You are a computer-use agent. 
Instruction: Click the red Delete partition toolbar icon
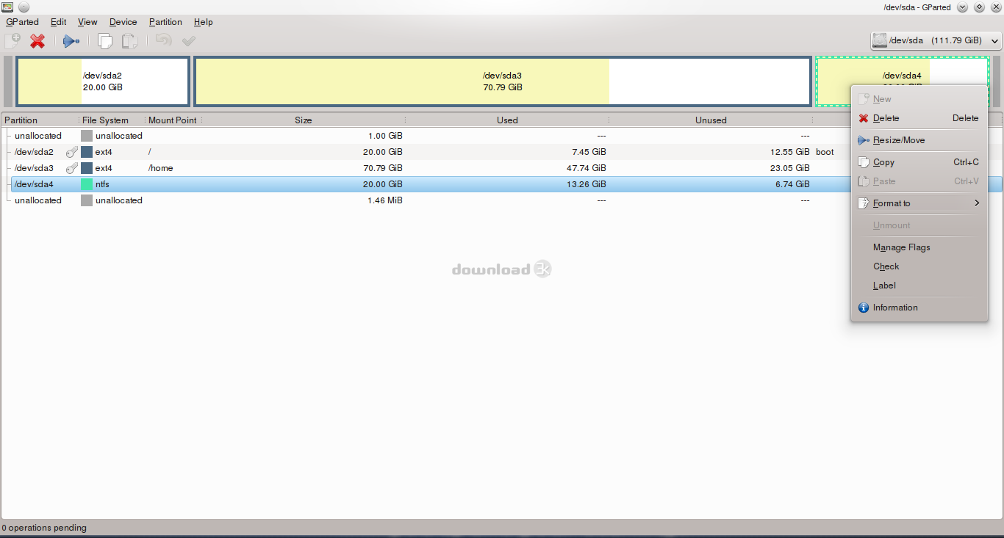[x=37, y=41]
